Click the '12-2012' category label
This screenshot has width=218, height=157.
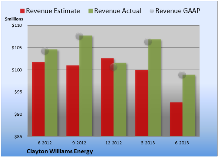point(113,143)
